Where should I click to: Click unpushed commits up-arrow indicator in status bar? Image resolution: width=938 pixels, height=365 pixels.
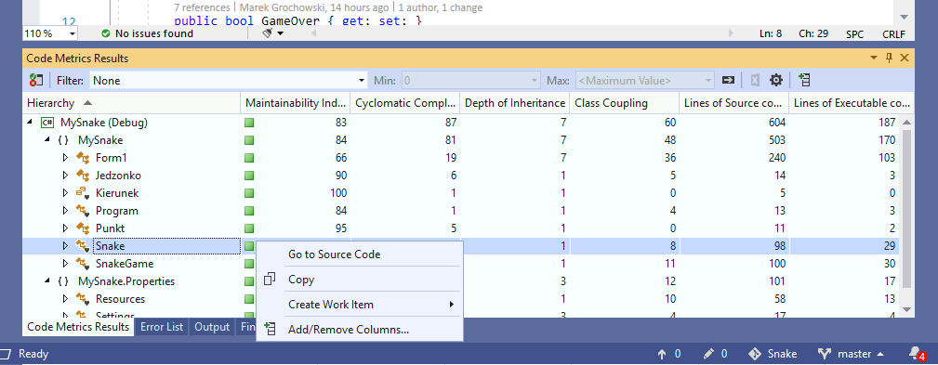coord(668,354)
